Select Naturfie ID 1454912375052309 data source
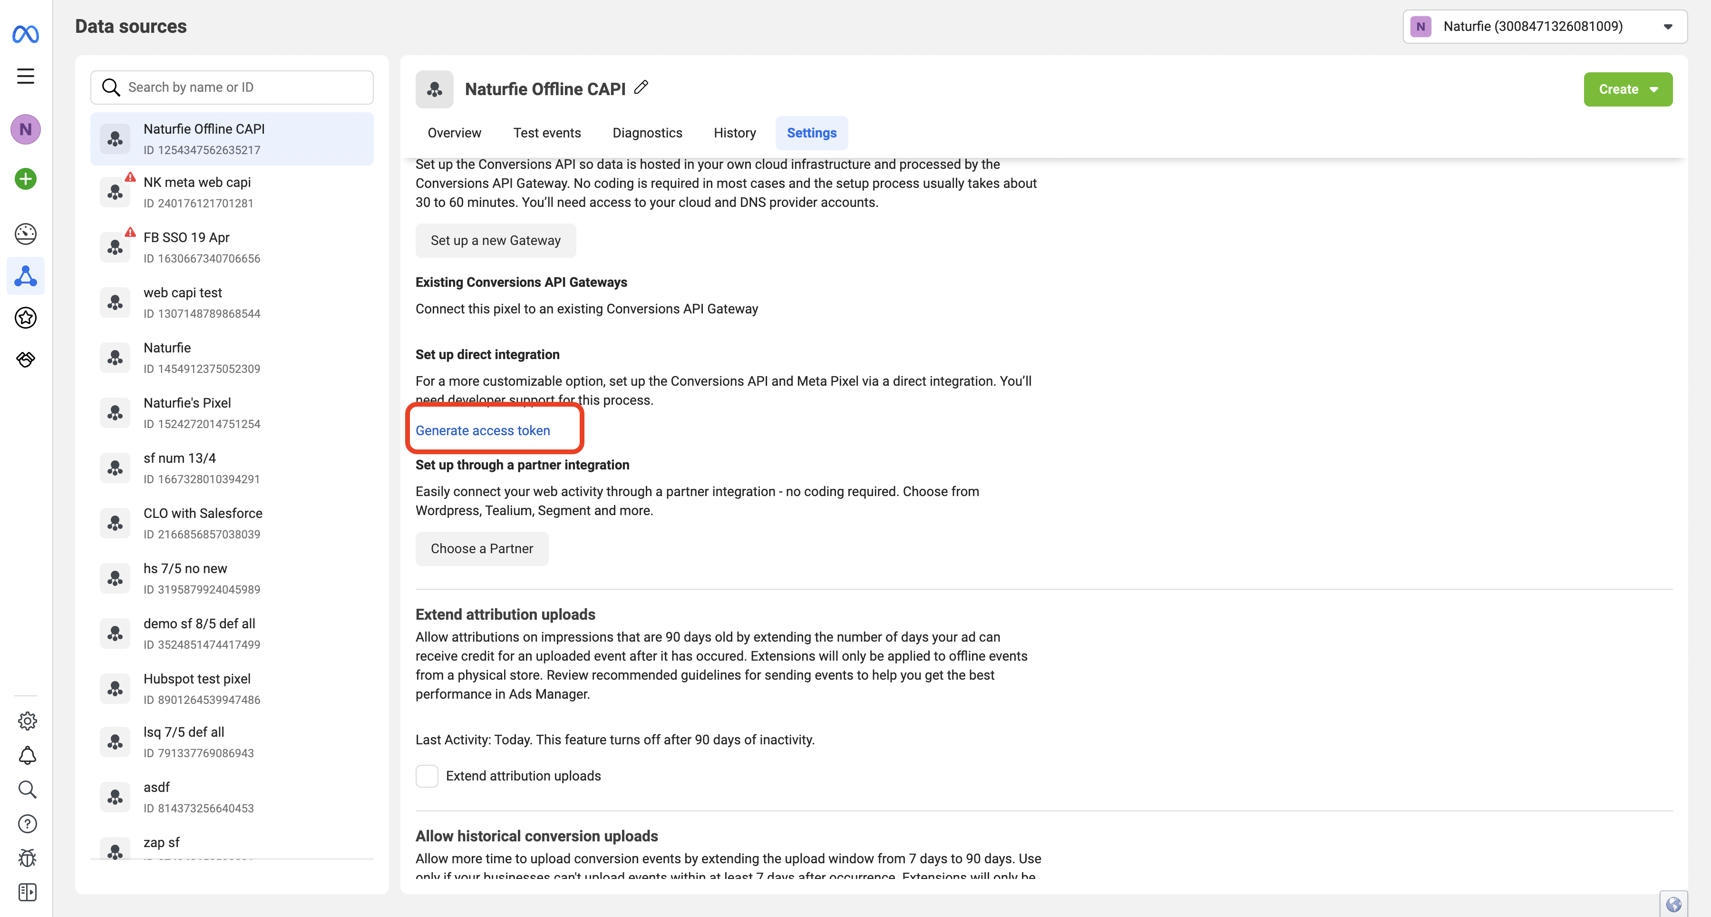 pos(232,358)
